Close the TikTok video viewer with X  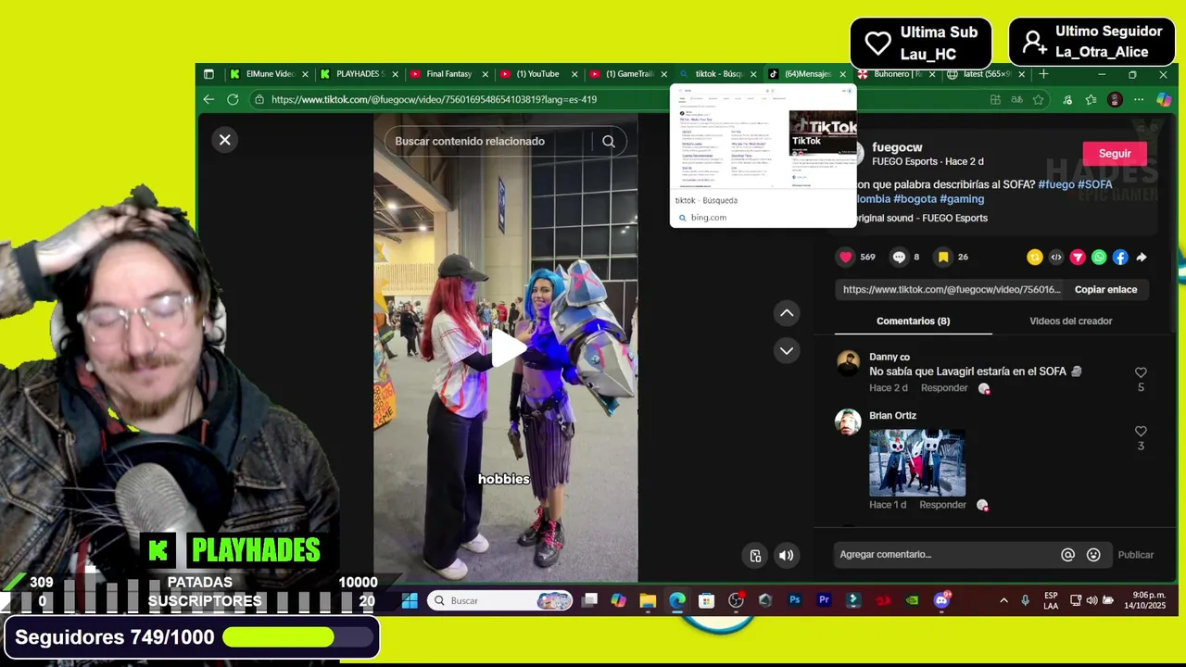224,140
